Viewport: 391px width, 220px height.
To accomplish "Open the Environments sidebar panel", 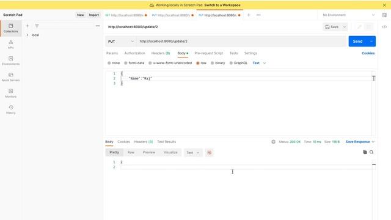I will tap(11, 61).
